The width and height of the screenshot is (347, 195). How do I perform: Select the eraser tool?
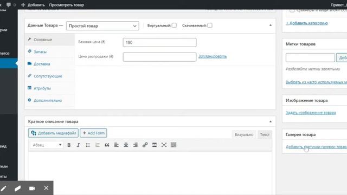[18, 188]
